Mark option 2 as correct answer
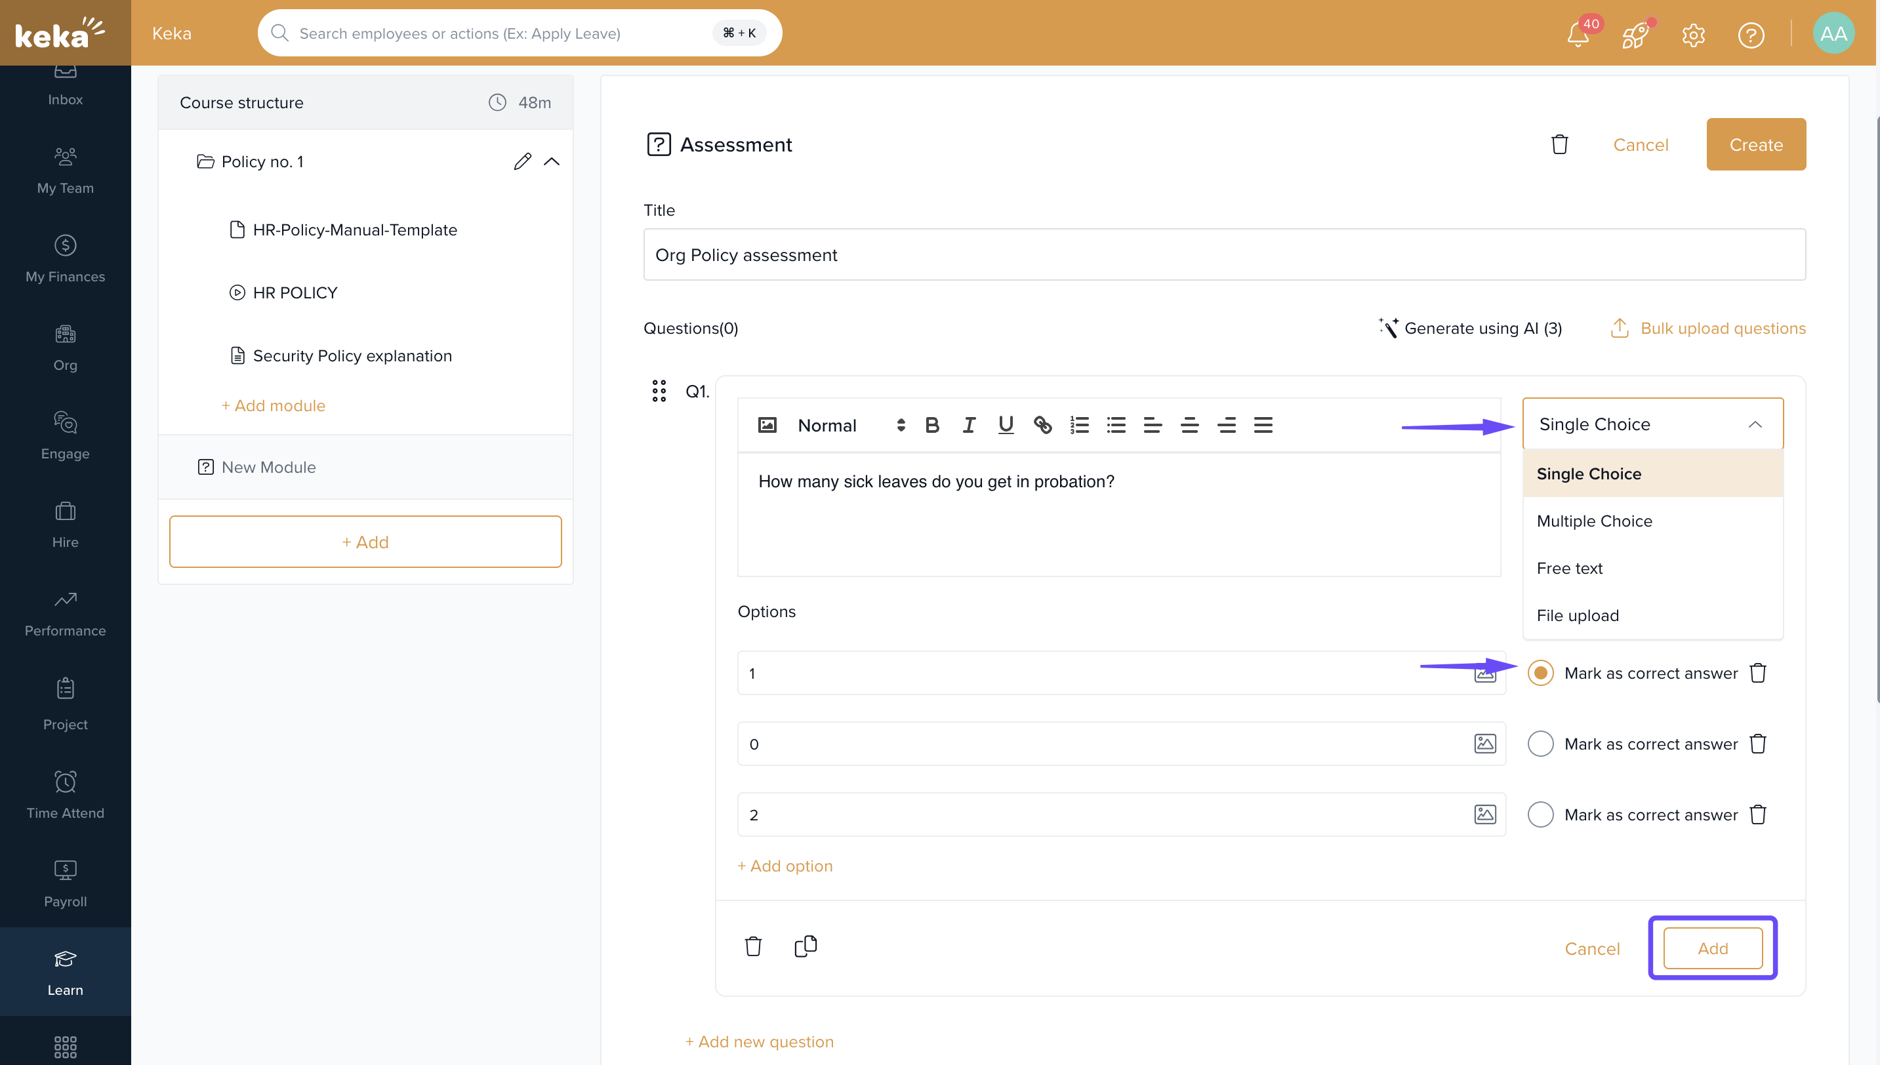The width and height of the screenshot is (1880, 1065). [x=1540, y=815]
